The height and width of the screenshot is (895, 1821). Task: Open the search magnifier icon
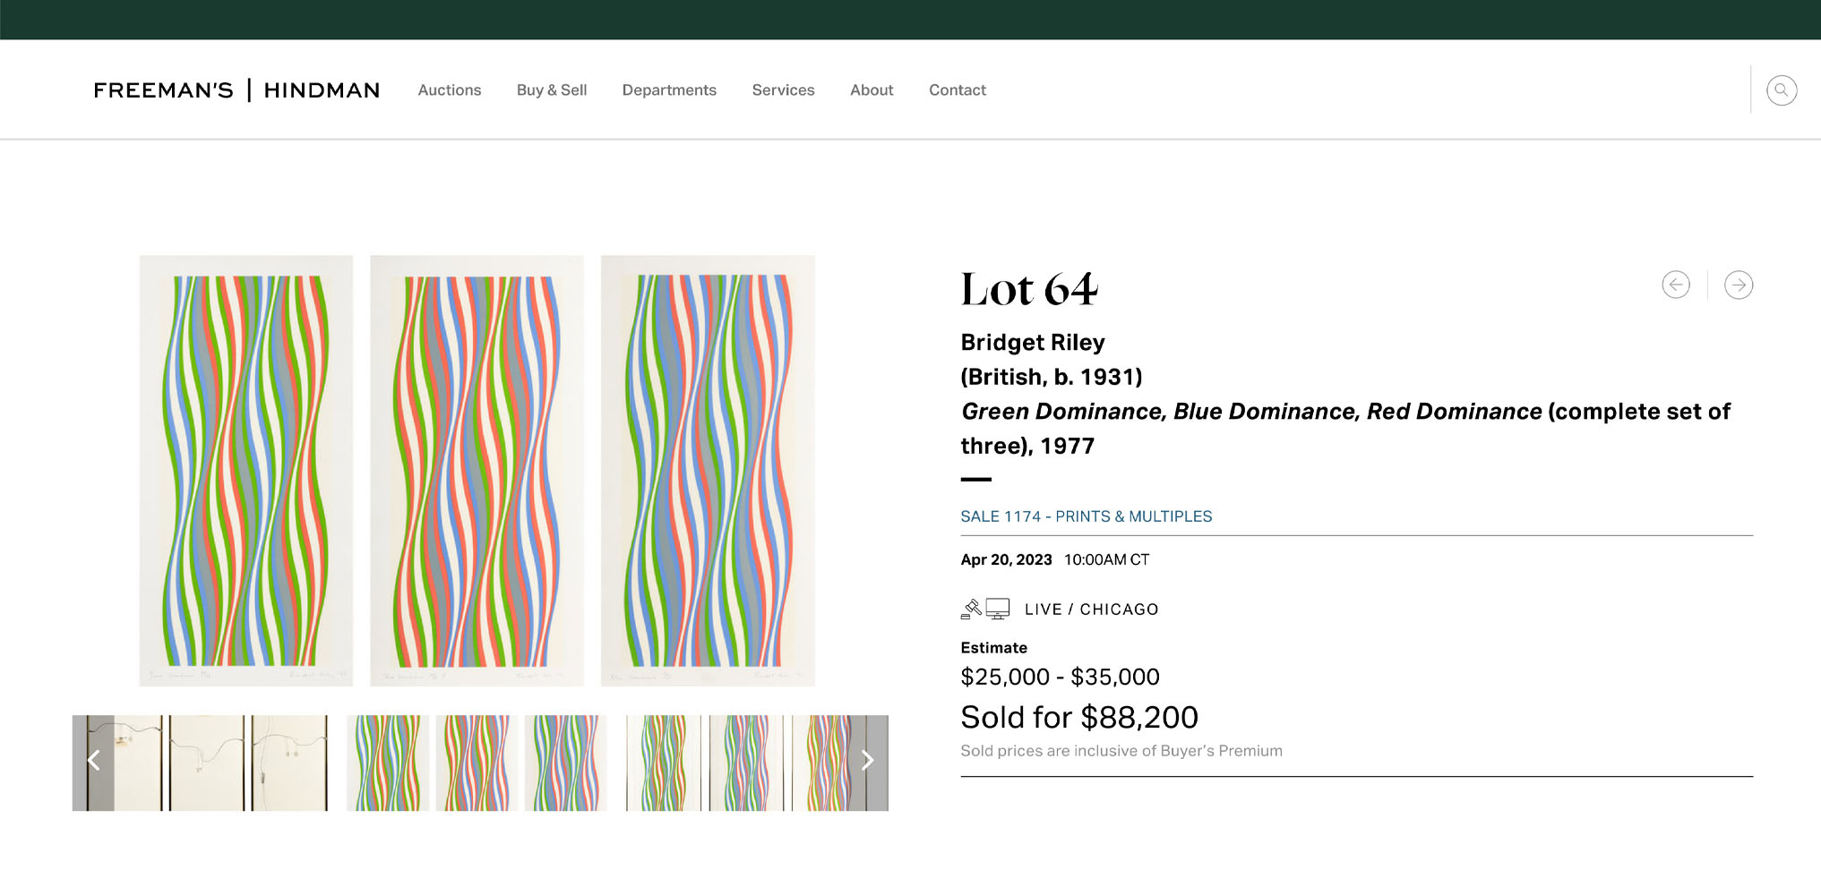[x=1782, y=90]
